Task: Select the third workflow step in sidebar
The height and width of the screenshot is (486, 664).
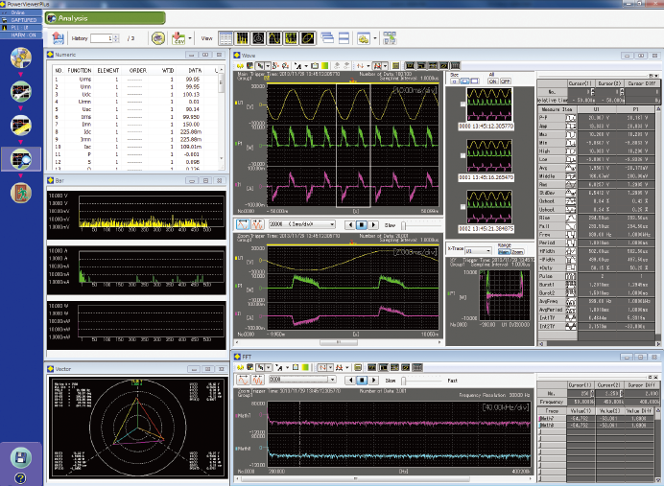Action: coord(20,125)
